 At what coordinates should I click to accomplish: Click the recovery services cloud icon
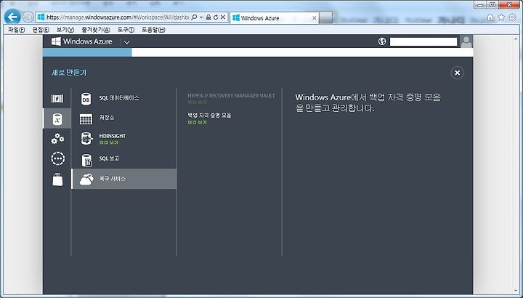pos(86,180)
